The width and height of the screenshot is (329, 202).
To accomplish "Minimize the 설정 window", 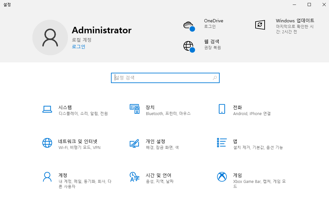I will click(294, 5).
